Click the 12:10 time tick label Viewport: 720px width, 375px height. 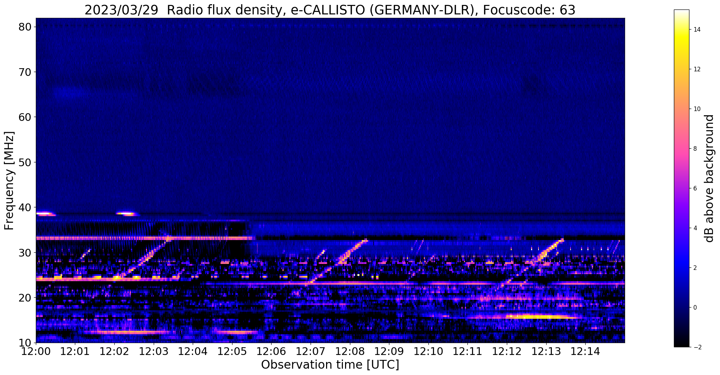click(x=428, y=351)
